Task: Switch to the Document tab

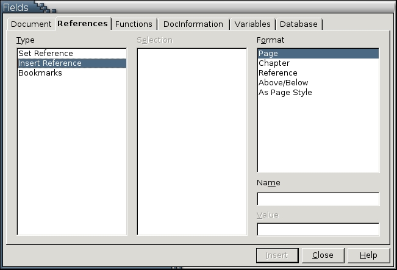Action: (x=31, y=24)
